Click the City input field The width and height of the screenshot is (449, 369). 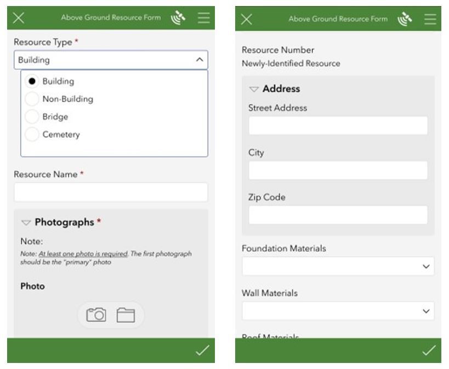coord(338,170)
